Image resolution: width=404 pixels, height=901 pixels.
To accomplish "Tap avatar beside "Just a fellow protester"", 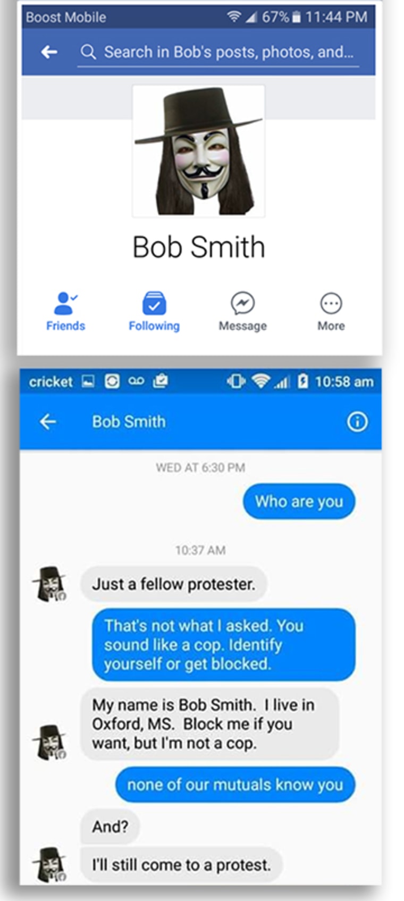I will [x=49, y=584].
